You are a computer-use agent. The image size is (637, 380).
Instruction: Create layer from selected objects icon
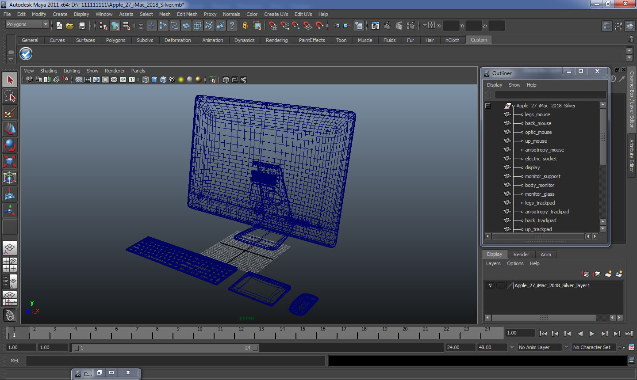[619, 274]
